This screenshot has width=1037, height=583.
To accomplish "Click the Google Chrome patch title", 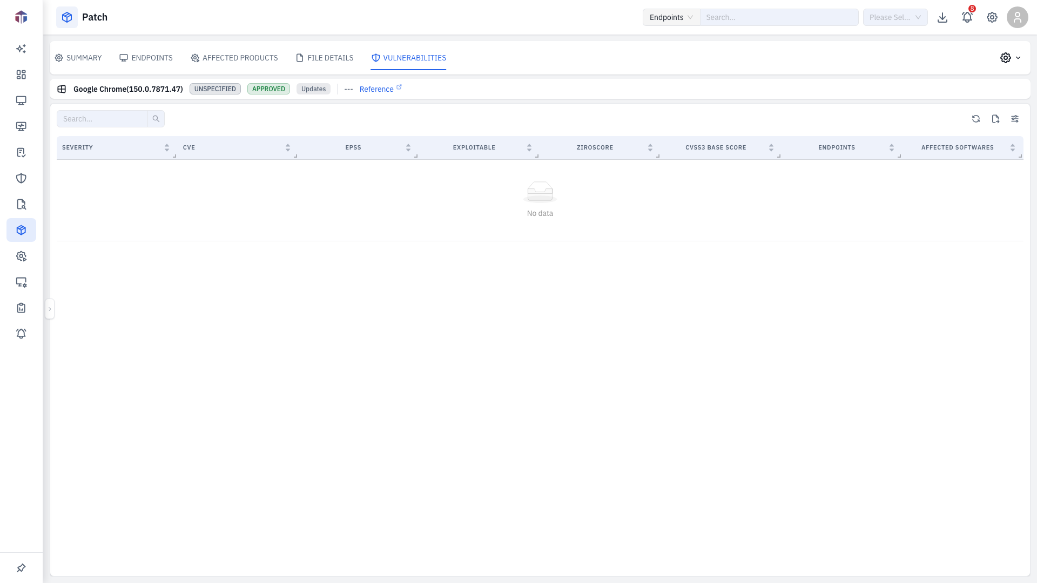I will [128, 89].
